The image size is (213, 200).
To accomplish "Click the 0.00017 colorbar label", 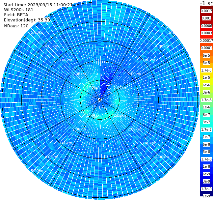I will tap(206, 41).
